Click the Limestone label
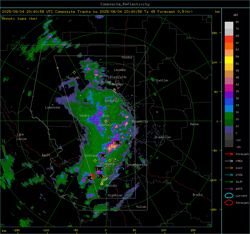 (52, 107)
